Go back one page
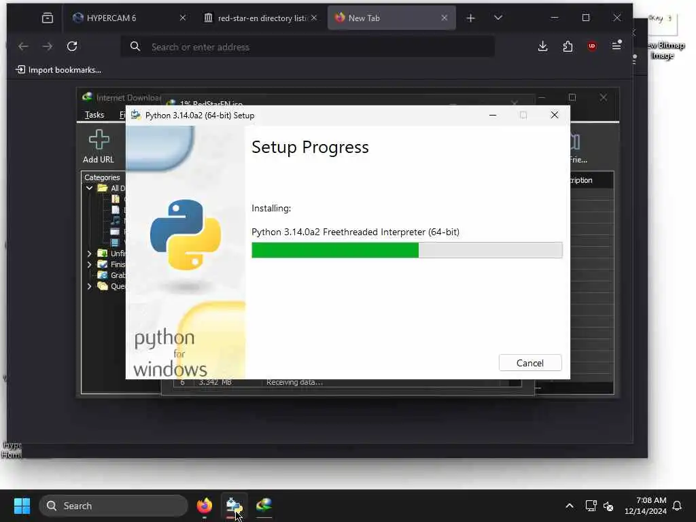 pos(23,46)
